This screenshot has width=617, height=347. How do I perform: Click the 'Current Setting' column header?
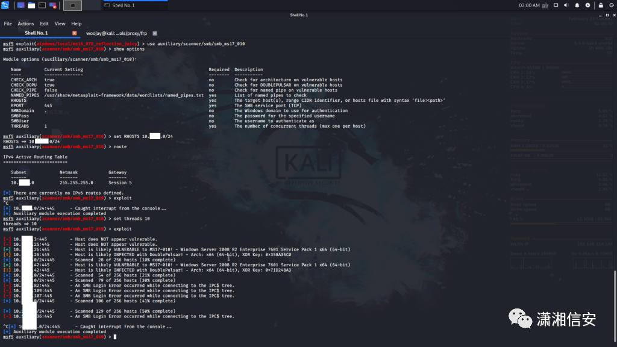coord(63,70)
